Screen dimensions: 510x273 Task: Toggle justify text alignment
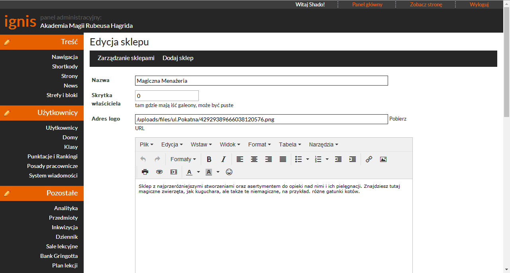(x=283, y=159)
